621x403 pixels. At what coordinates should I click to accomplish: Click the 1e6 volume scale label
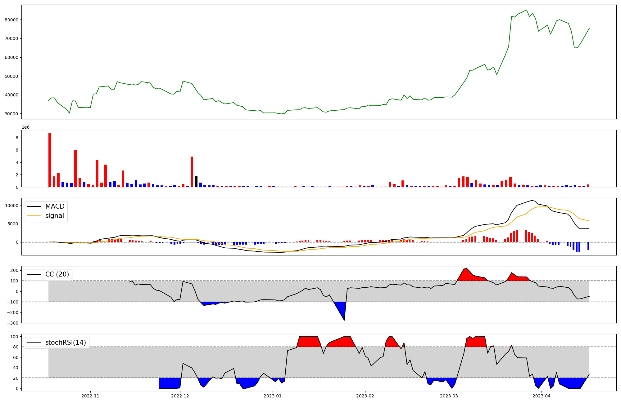pyautogui.click(x=25, y=127)
